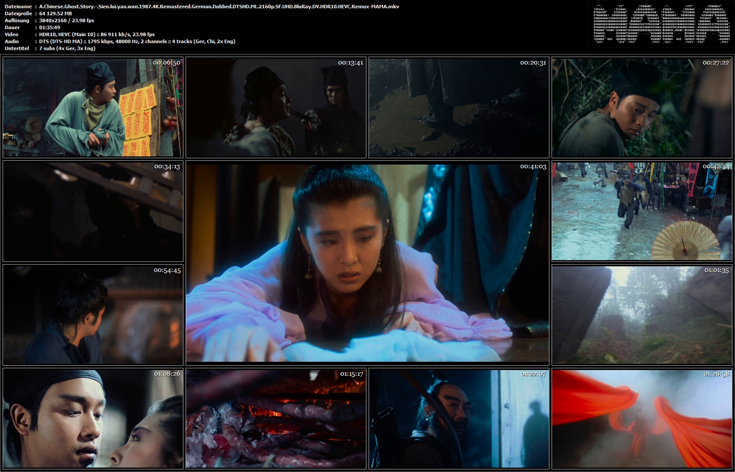This screenshot has width=735, height=472.
Task: Click the Dauer label
Action: coord(12,27)
